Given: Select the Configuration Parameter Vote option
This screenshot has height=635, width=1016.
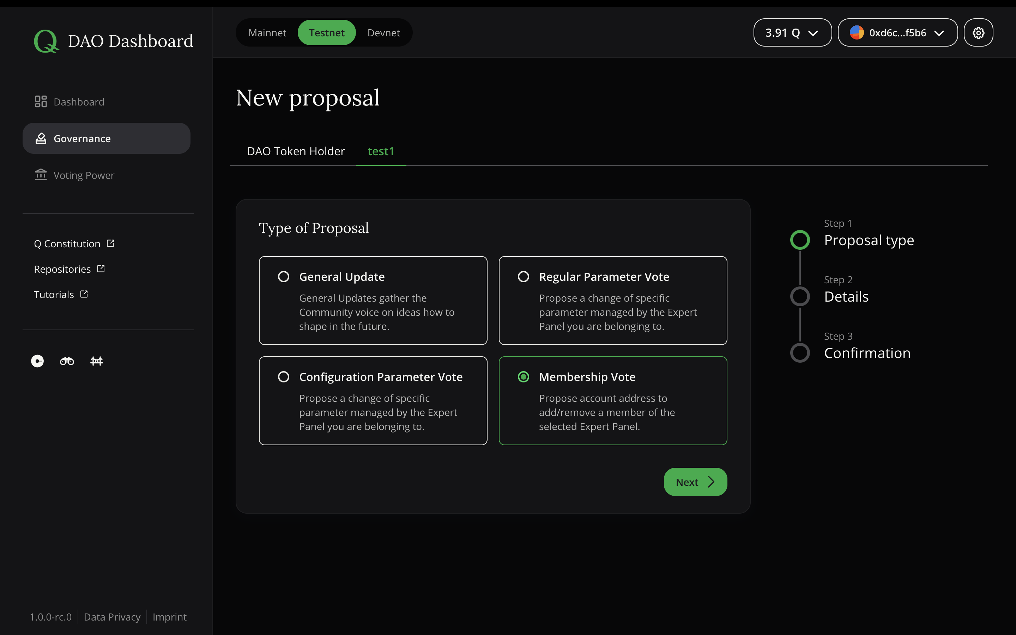Looking at the screenshot, I should click(x=284, y=377).
